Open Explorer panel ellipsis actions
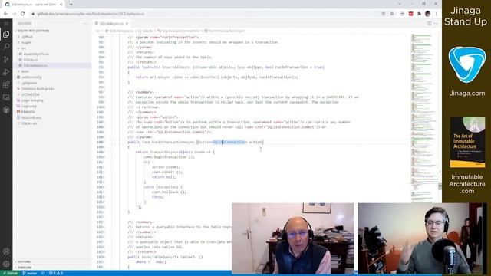Viewport: 491px width, 276px height. coord(85,24)
